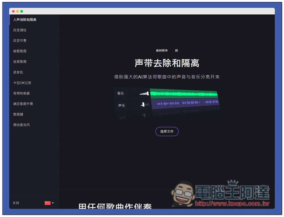Image resolution: width=284 pixels, height=217 pixels.
Task: Choose 确定歌曲节奏 from the sidebar
Action: point(23,104)
